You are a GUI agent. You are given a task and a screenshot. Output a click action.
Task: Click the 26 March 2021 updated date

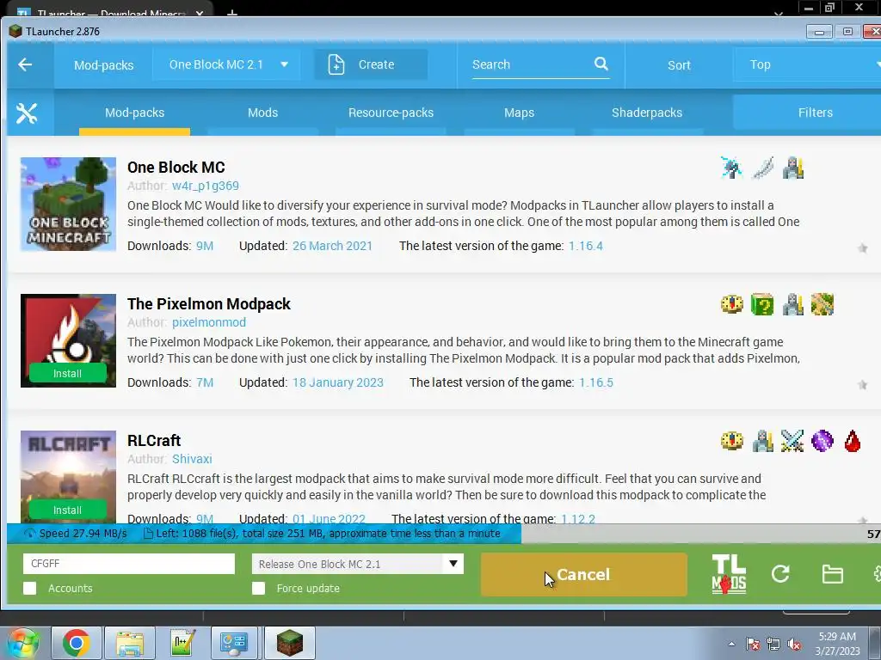(333, 246)
